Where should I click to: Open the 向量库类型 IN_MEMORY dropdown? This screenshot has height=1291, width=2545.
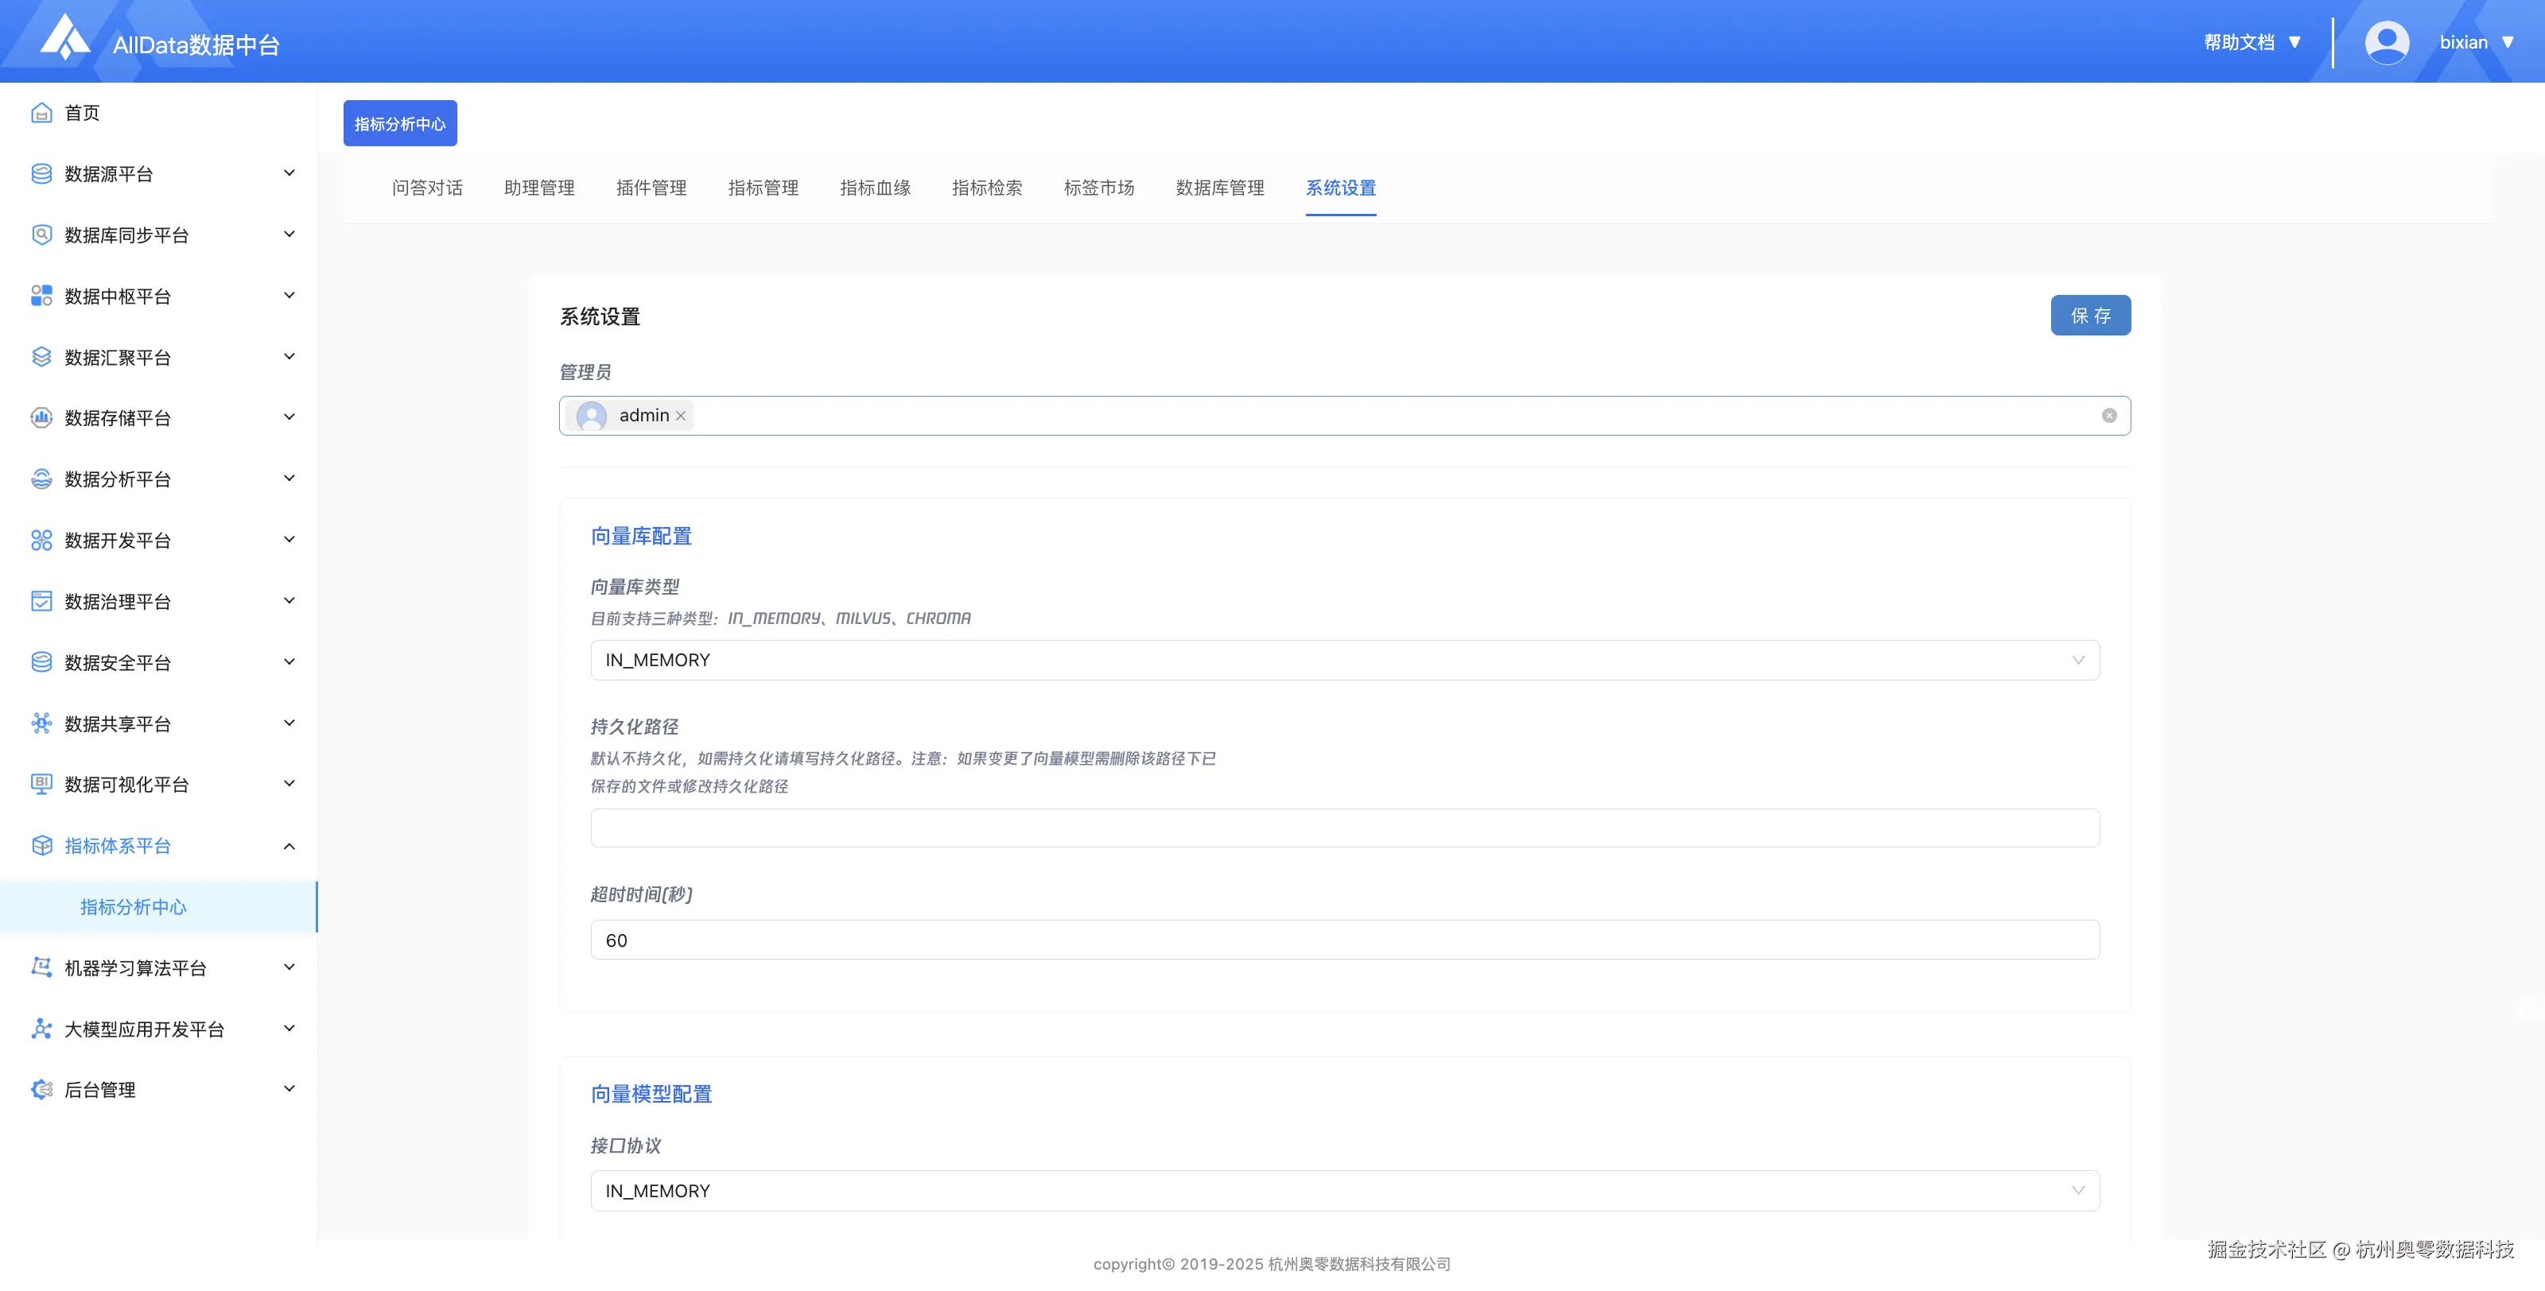1345,660
